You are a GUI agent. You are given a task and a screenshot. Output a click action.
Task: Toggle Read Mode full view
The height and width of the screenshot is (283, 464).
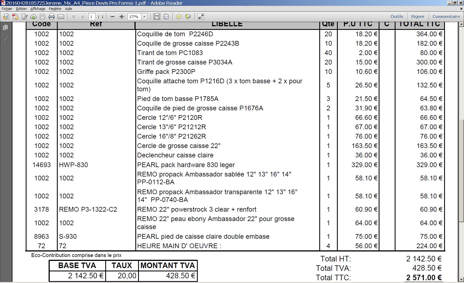point(201,17)
